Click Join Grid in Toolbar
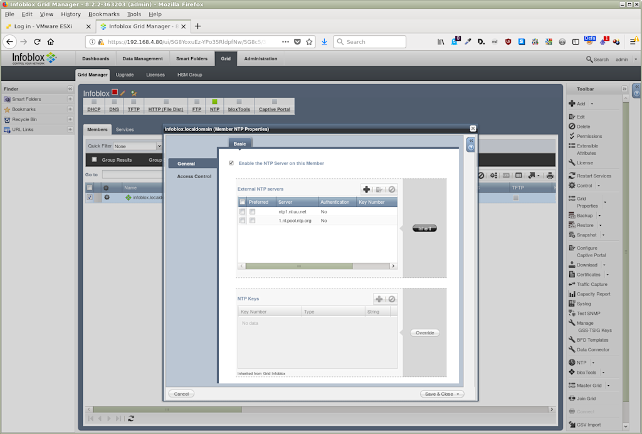Image resolution: width=642 pixels, height=434 pixels. tap(582, 398)
